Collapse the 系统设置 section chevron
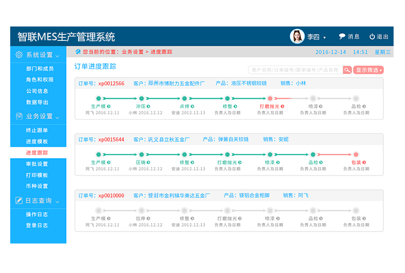 tap(57, 55)
